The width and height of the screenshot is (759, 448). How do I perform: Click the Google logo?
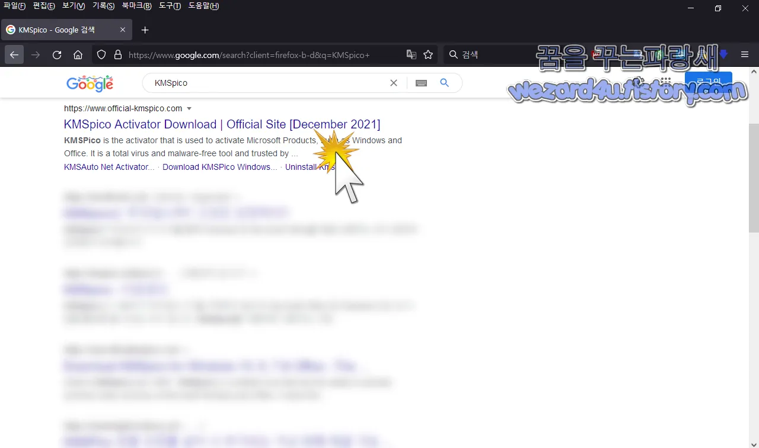90,83
